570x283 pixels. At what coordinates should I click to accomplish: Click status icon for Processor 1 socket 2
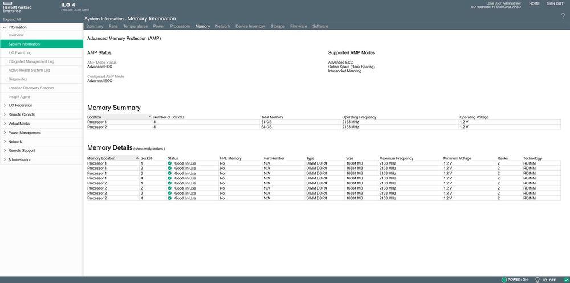click(169, 168)
